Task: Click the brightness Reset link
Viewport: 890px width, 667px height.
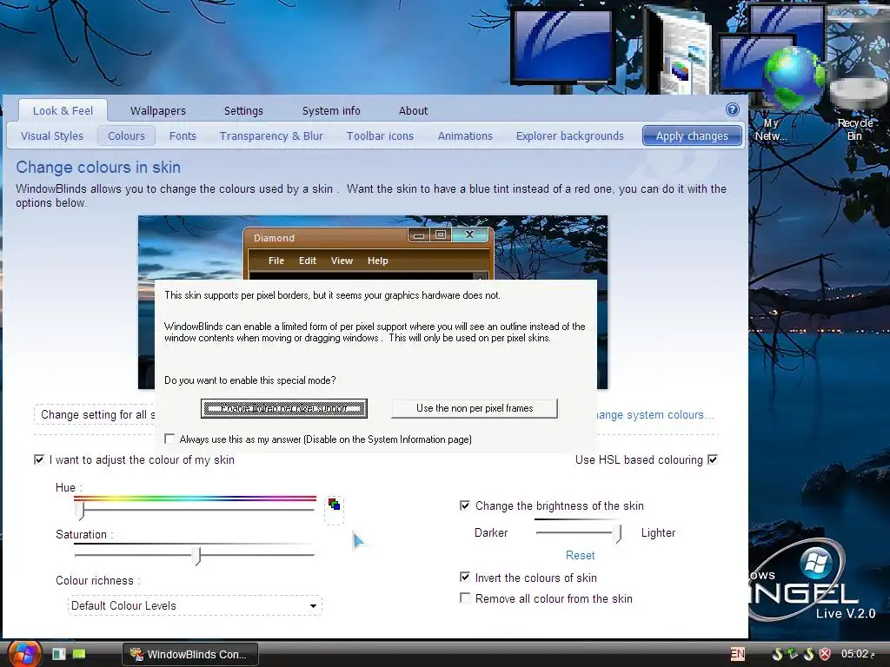Action: coord(580,555)
